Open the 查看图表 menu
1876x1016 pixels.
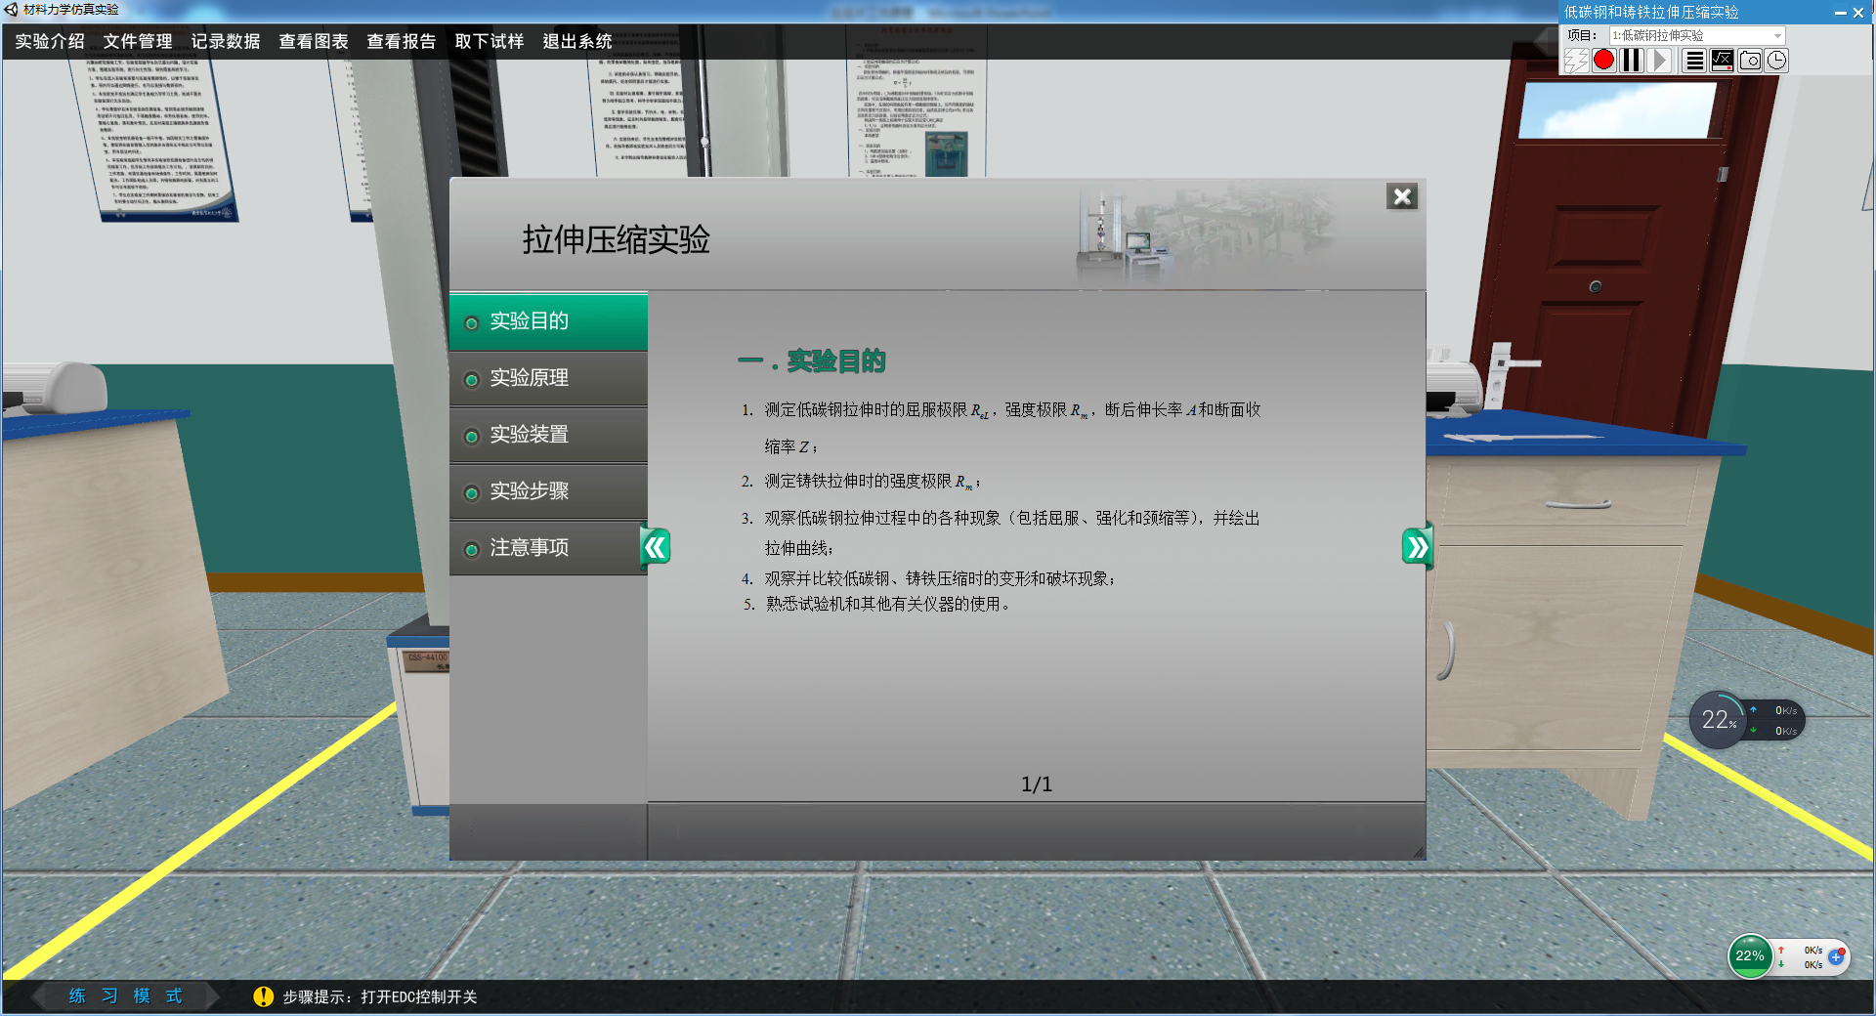tap(314, 41)
